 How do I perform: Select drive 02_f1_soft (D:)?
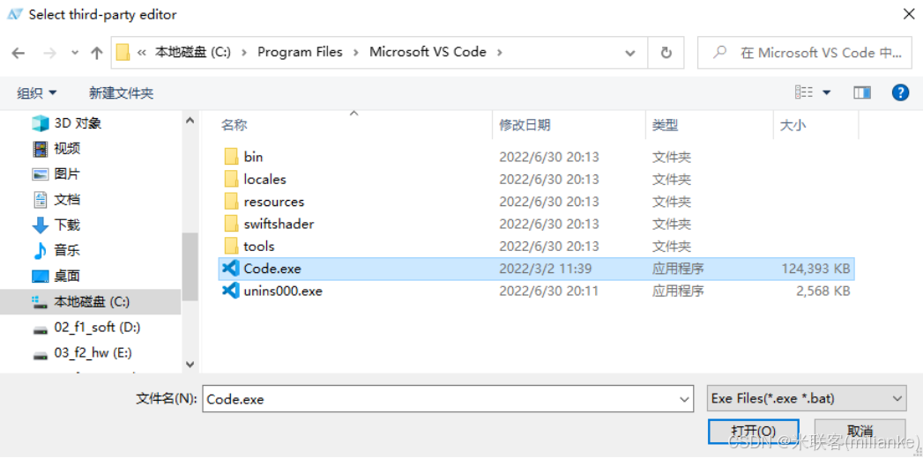[97, 328]
